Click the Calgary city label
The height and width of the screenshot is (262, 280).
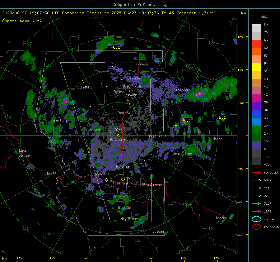pos(121,183)
